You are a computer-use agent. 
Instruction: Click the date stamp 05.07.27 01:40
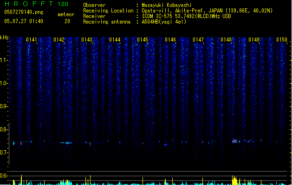tap(24, 21)
